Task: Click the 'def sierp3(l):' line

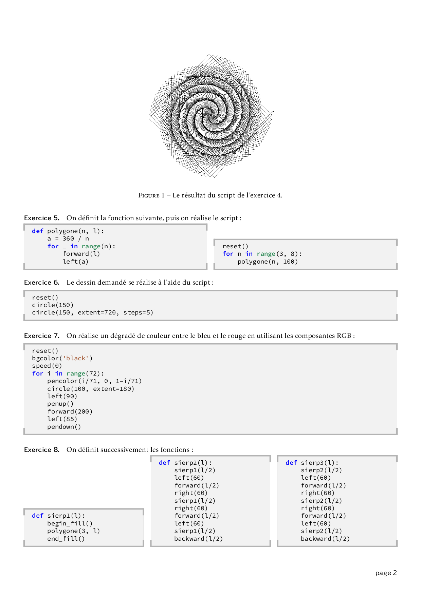Action: 312,463
